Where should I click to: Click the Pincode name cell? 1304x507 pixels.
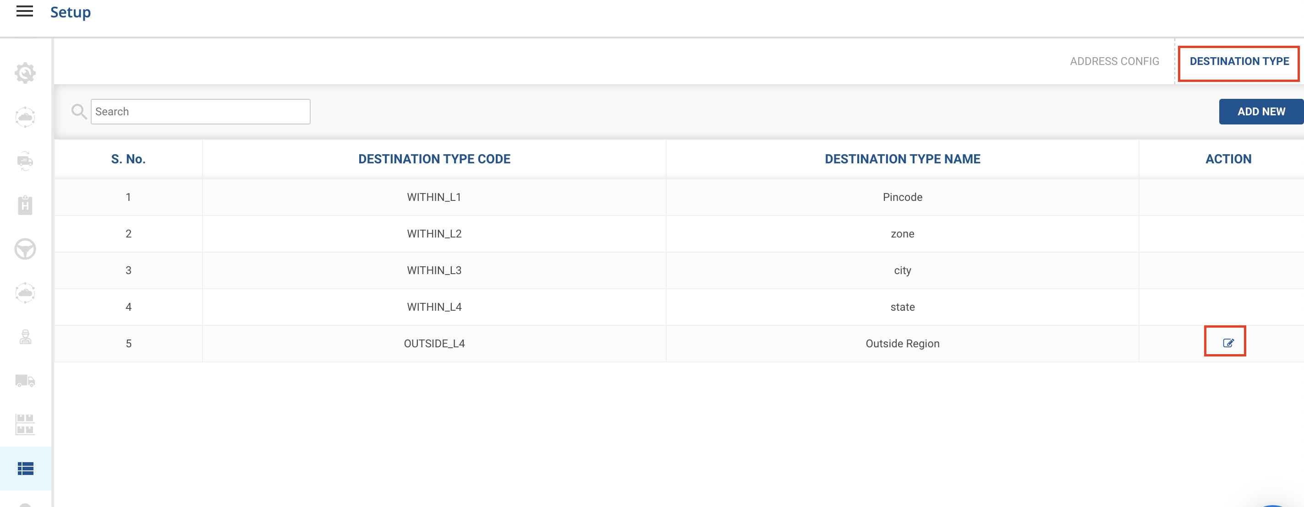click(x=902, y=197)
